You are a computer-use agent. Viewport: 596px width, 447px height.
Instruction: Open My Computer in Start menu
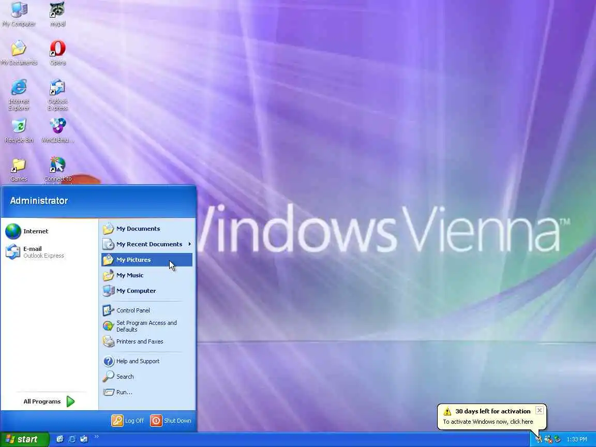(x=147, y=291)
